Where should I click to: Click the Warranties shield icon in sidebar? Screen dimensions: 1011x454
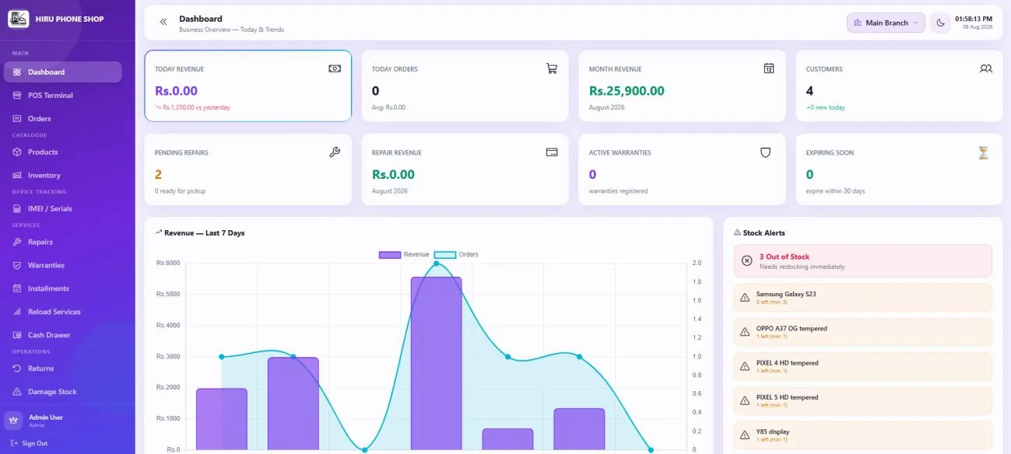17,265
